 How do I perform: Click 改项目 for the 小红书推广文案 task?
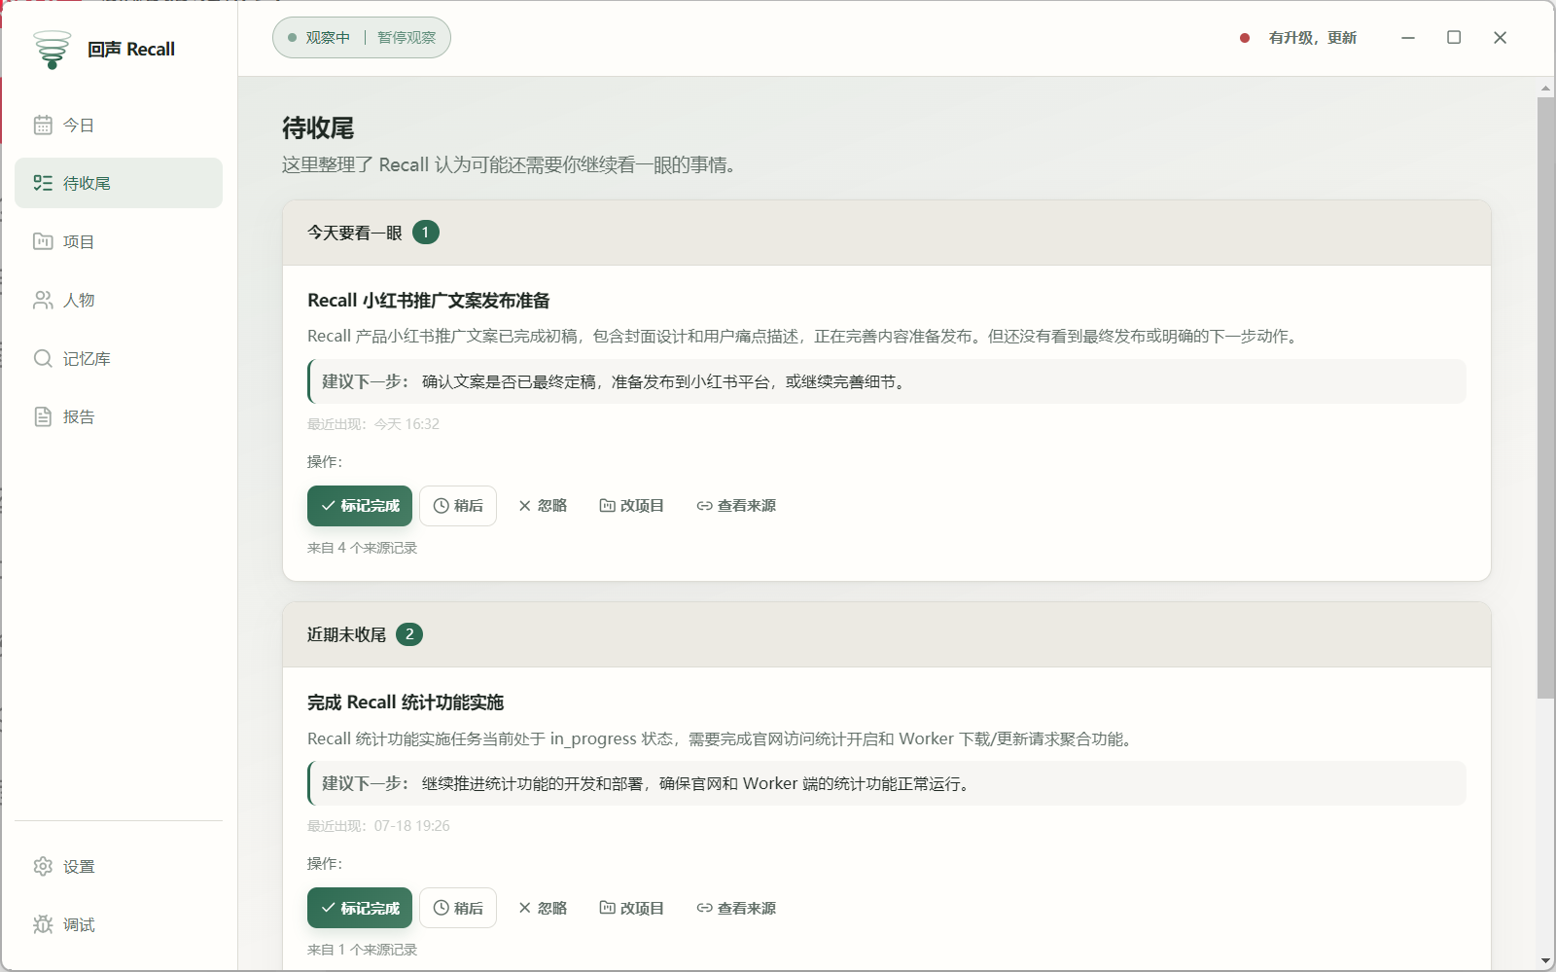(x=632, y=506)
